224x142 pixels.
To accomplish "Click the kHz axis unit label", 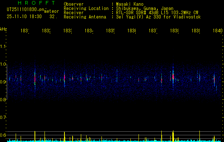I will click(x=4, y=29).
